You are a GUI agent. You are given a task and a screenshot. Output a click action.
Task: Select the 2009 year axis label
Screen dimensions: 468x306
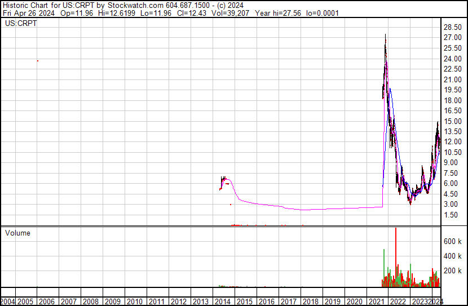[113, 301]
